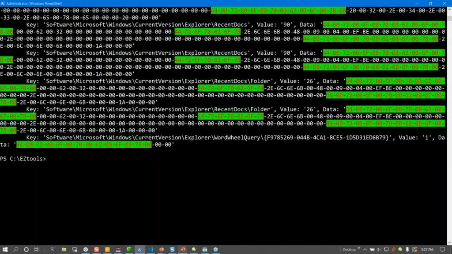
Task: Click the taskbar Search magnifier icon
Action: tap(15, 250)
